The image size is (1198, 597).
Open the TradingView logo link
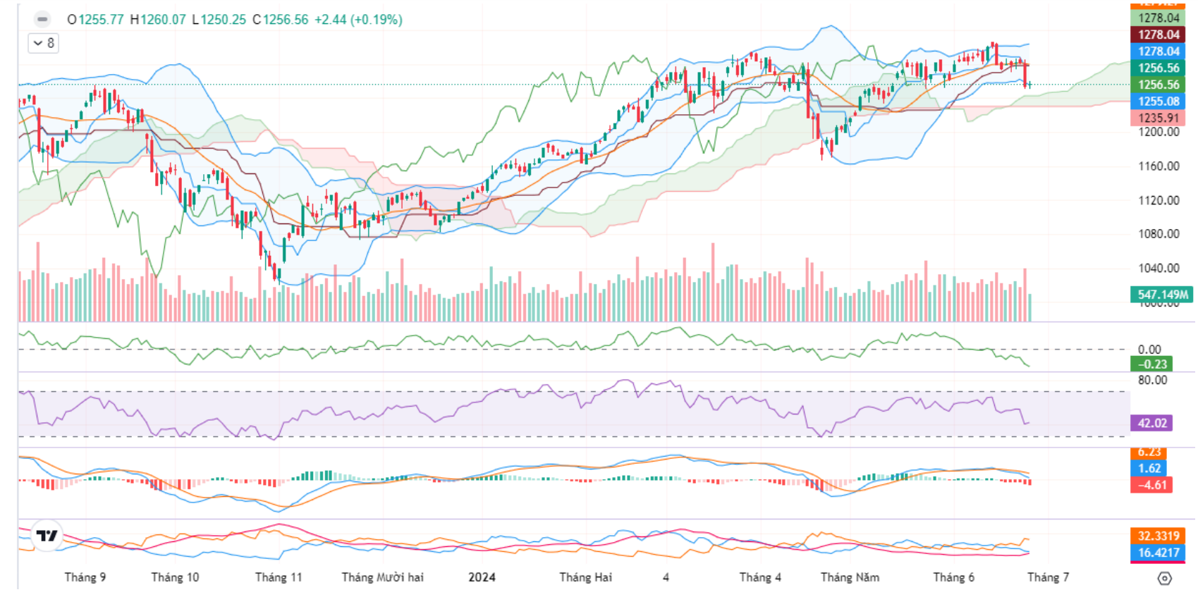47,536
